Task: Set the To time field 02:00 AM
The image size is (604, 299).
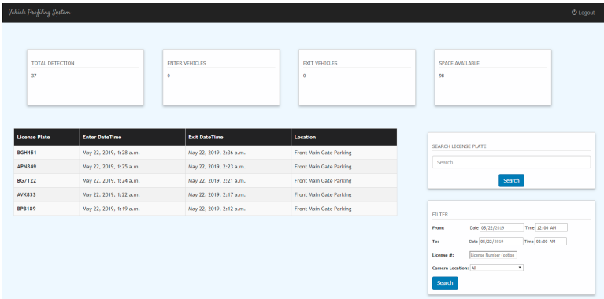Action: pos(550,242)
